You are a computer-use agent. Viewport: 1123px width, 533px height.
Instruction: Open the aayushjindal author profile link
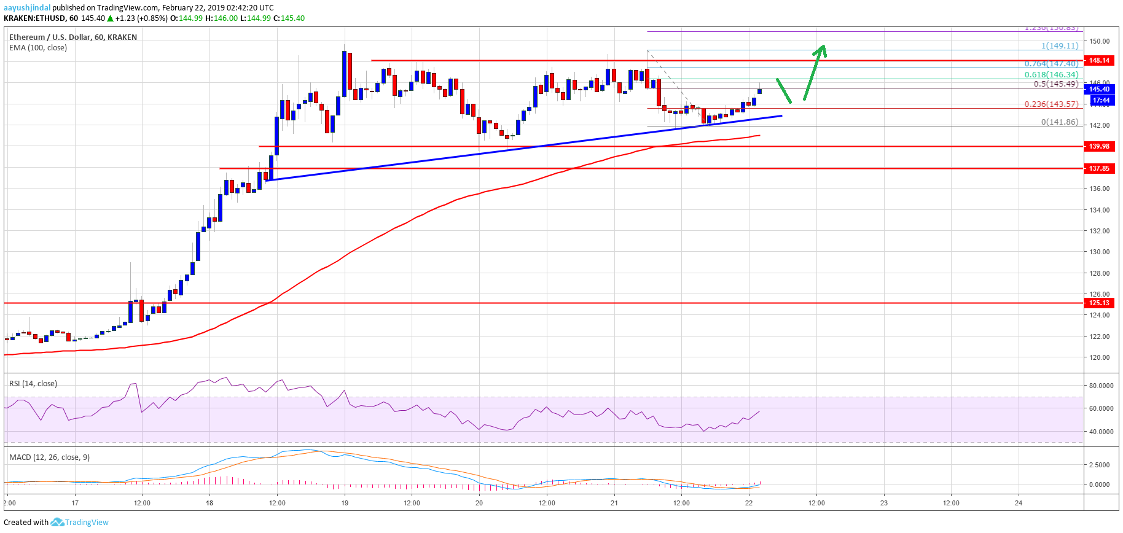pos(27,8)
